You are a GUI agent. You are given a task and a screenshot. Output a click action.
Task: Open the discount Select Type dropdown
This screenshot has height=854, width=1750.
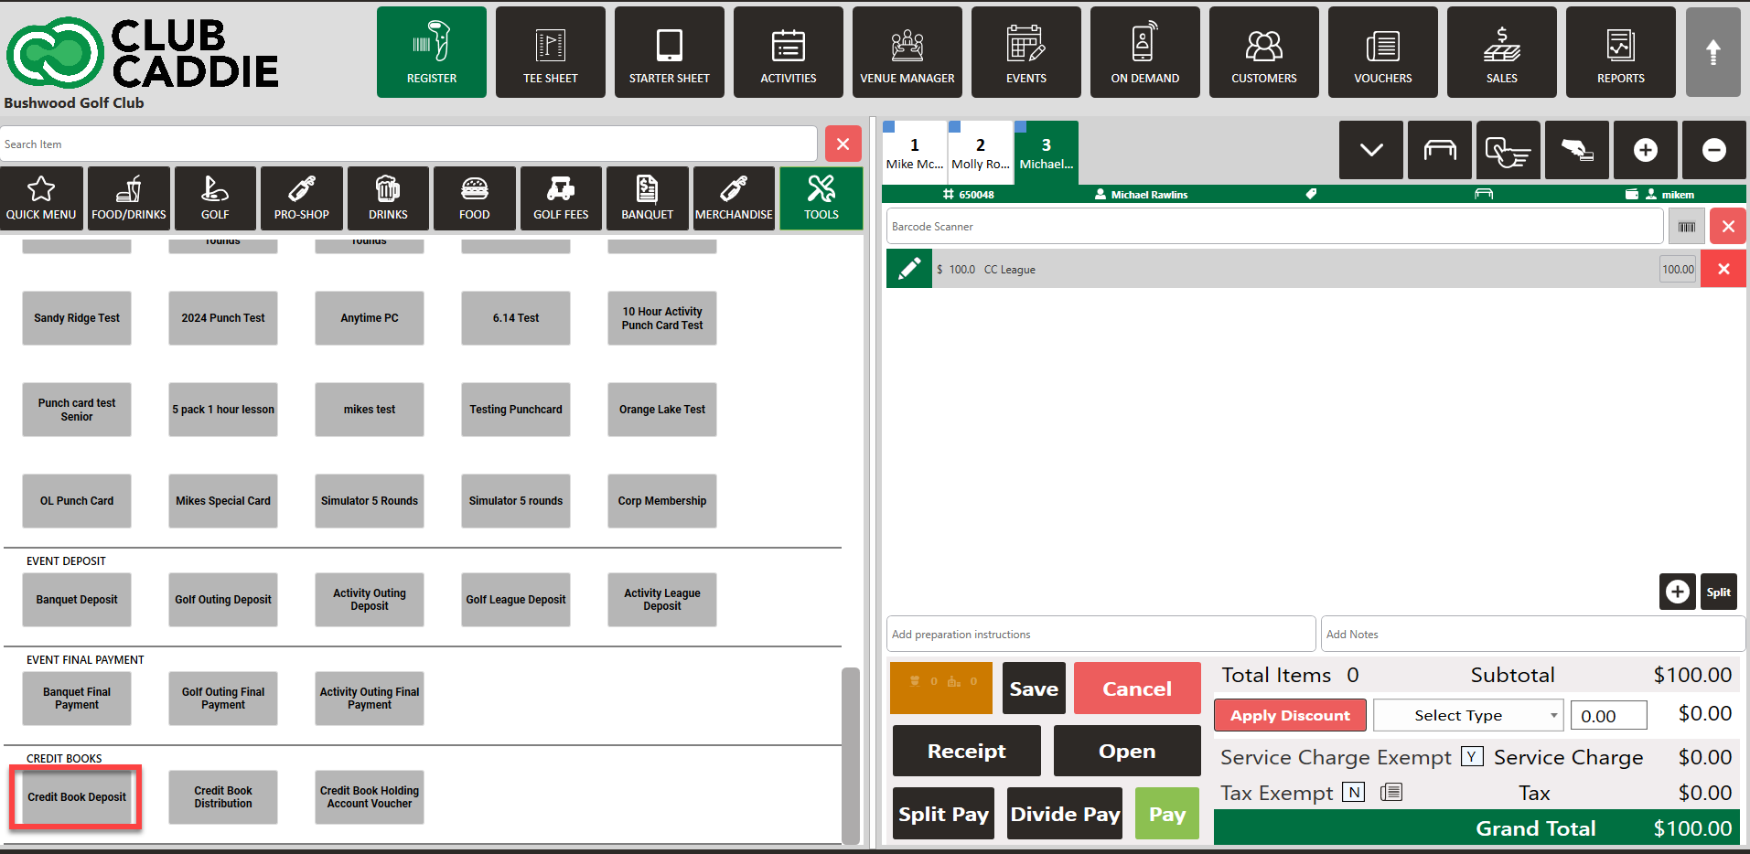(1467, 715)
